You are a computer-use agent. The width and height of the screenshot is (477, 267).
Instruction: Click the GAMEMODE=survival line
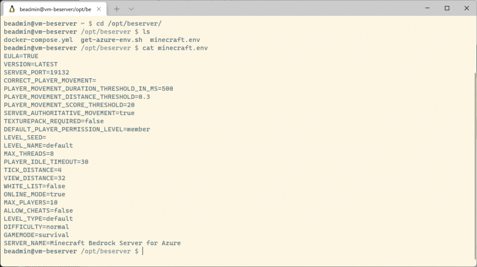pyautogui.click(x=36, y=235)
